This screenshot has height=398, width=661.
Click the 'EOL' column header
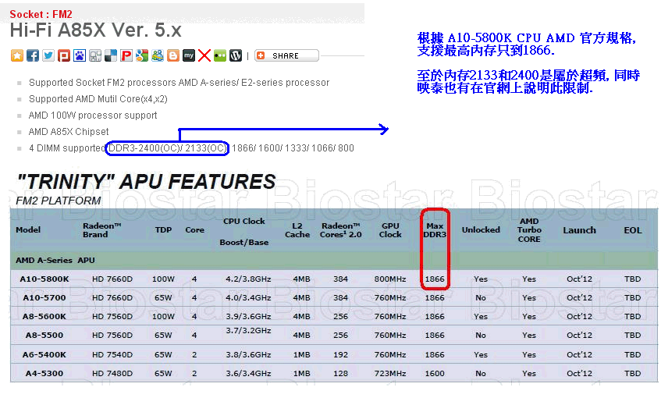pos(633,230)
